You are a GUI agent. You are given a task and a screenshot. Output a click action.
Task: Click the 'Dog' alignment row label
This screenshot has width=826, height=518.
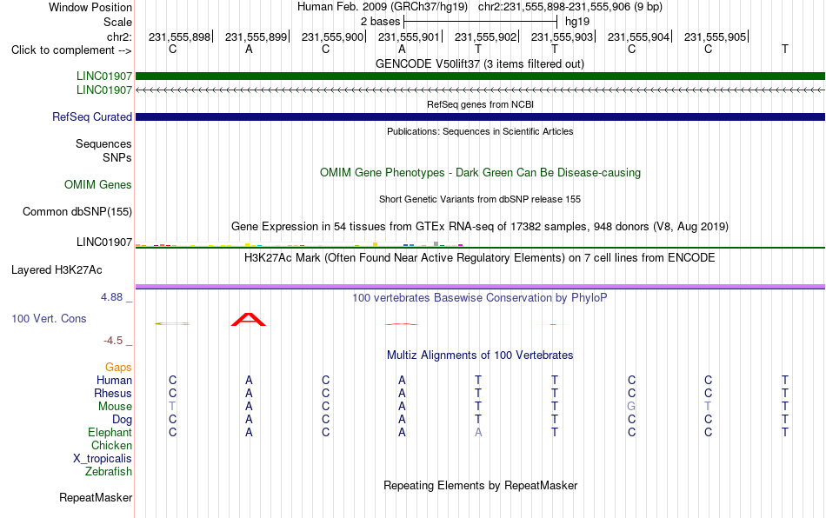(123, 420)
